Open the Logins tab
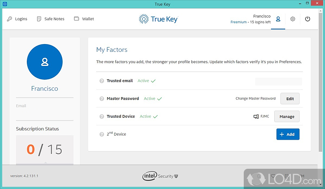Image resolution: width=325 pixels, height=189 pixels. click(x=17, y=19)
